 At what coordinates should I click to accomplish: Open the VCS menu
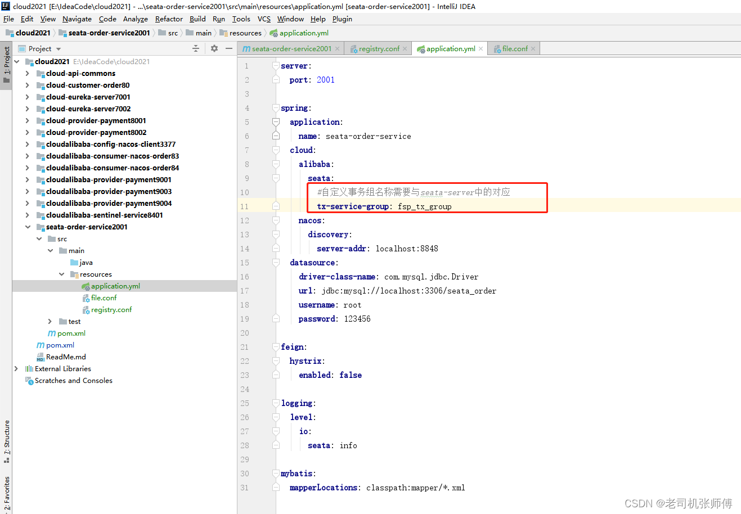264,19
